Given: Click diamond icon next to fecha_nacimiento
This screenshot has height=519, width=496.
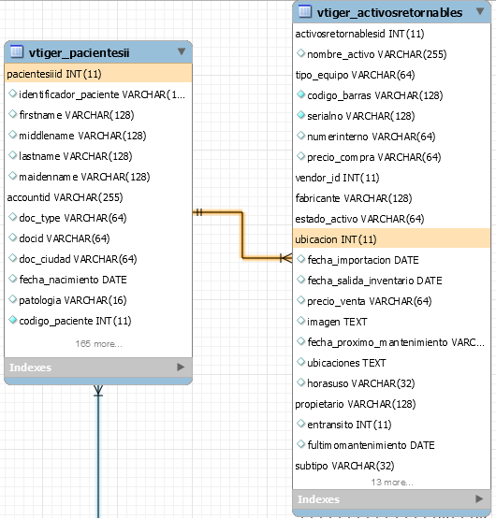Looking at the screenshot, I should pyautogui.click(x=12, y=279).
